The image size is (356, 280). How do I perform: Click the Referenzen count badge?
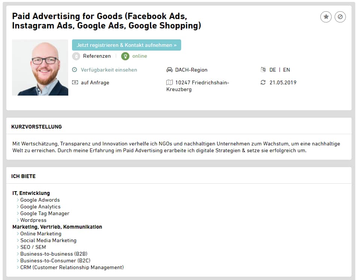tap(76, 56)
